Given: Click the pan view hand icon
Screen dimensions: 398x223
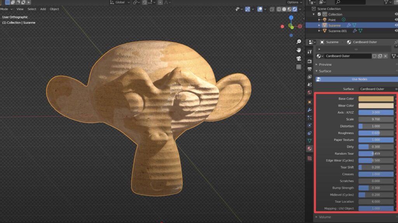Looking at the screenshot, I should pos(299,50).
